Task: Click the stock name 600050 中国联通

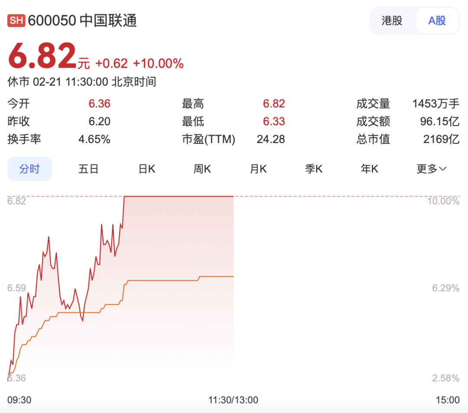Action: pyautogui.click(x=82, y=21)
